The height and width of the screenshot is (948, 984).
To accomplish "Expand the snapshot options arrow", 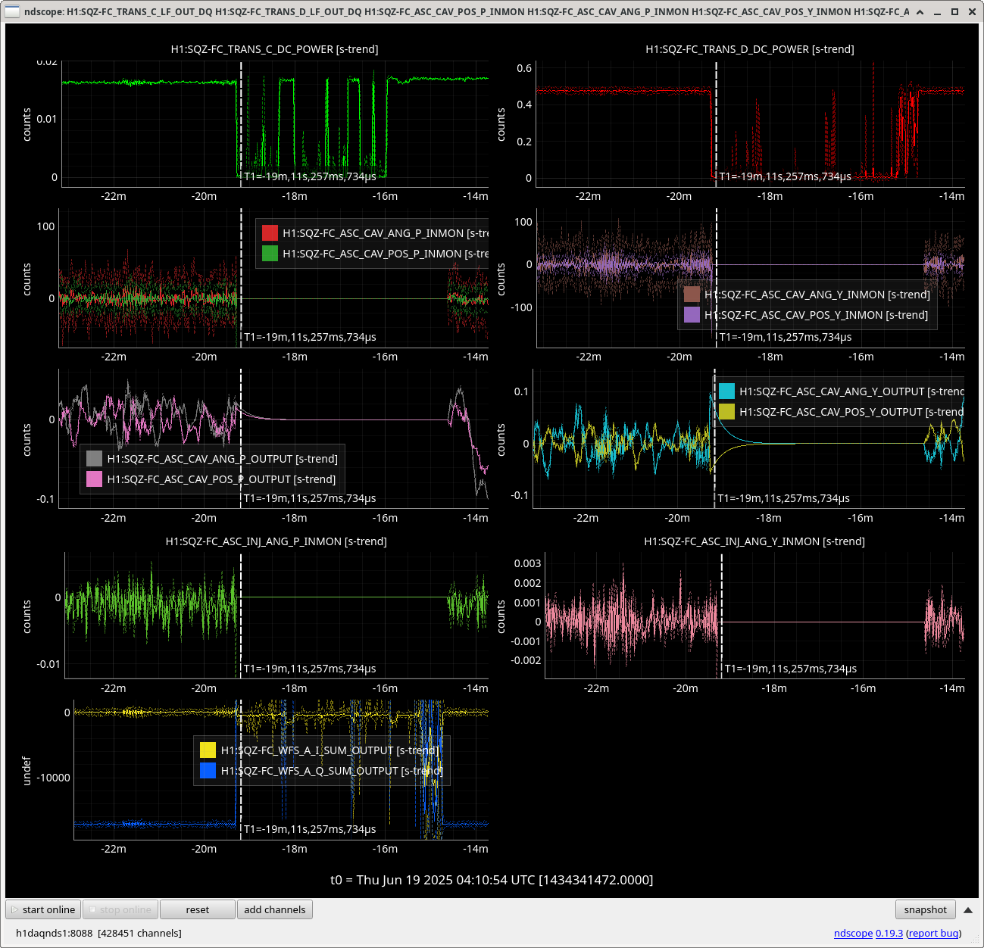I will pyautogui.click(x=967, y=909).
